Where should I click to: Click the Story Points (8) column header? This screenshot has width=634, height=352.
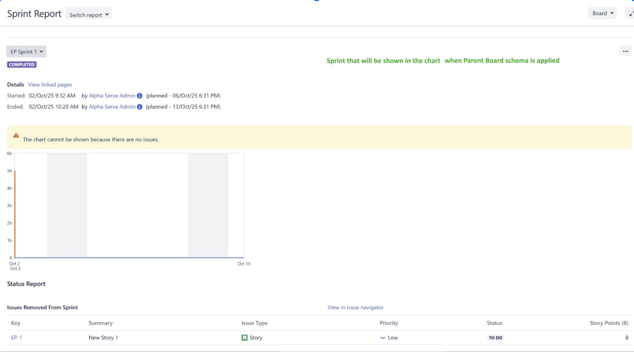tap(609, 323)
